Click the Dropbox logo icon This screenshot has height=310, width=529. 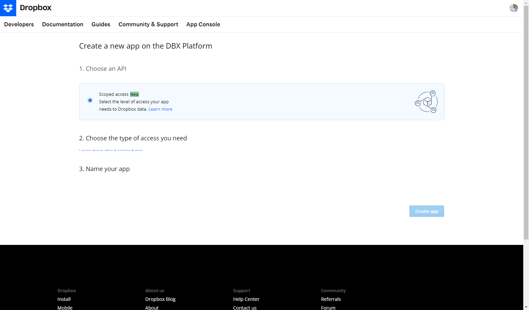[x=8, y=8]
